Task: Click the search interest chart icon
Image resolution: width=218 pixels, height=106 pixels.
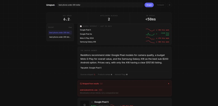Action: point(81,26)
